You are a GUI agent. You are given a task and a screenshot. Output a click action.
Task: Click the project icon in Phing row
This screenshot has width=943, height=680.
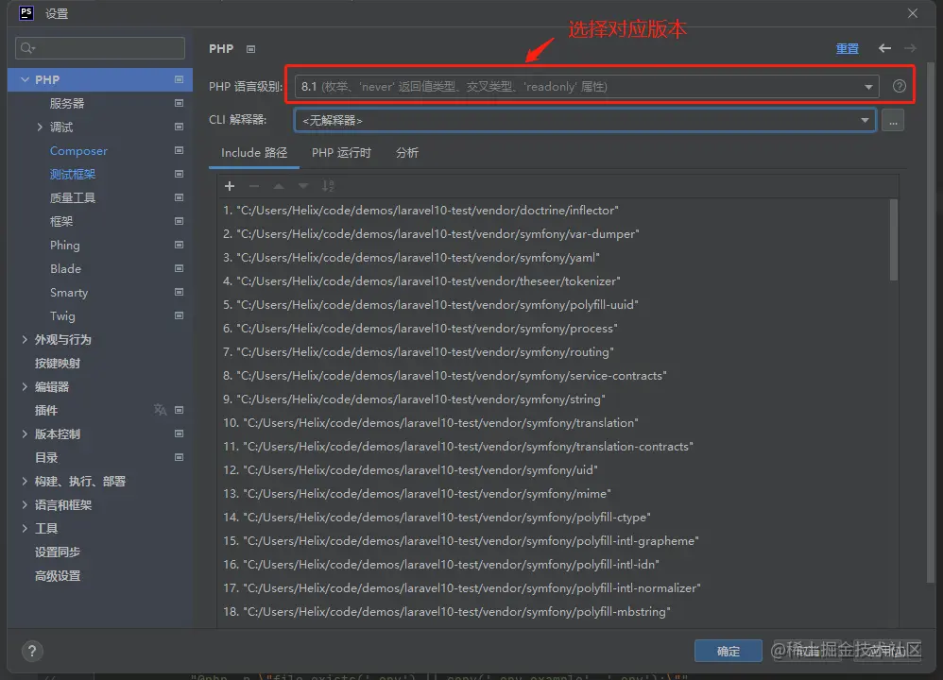(x=179, y=245)
